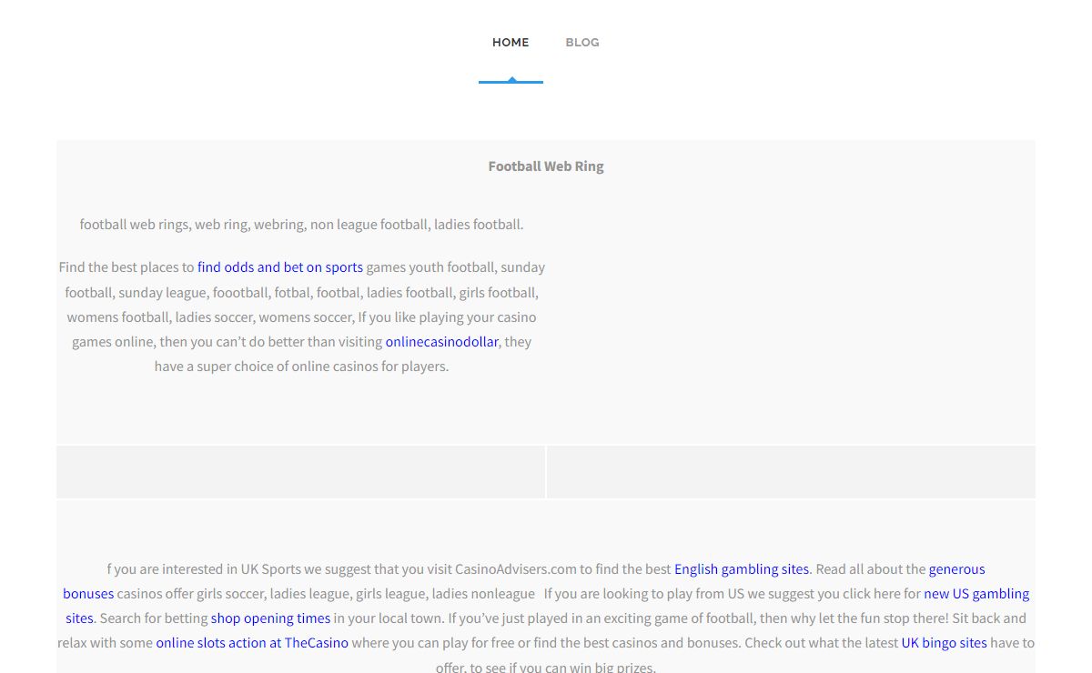Open the BLOG navigation item

point(582,43)
